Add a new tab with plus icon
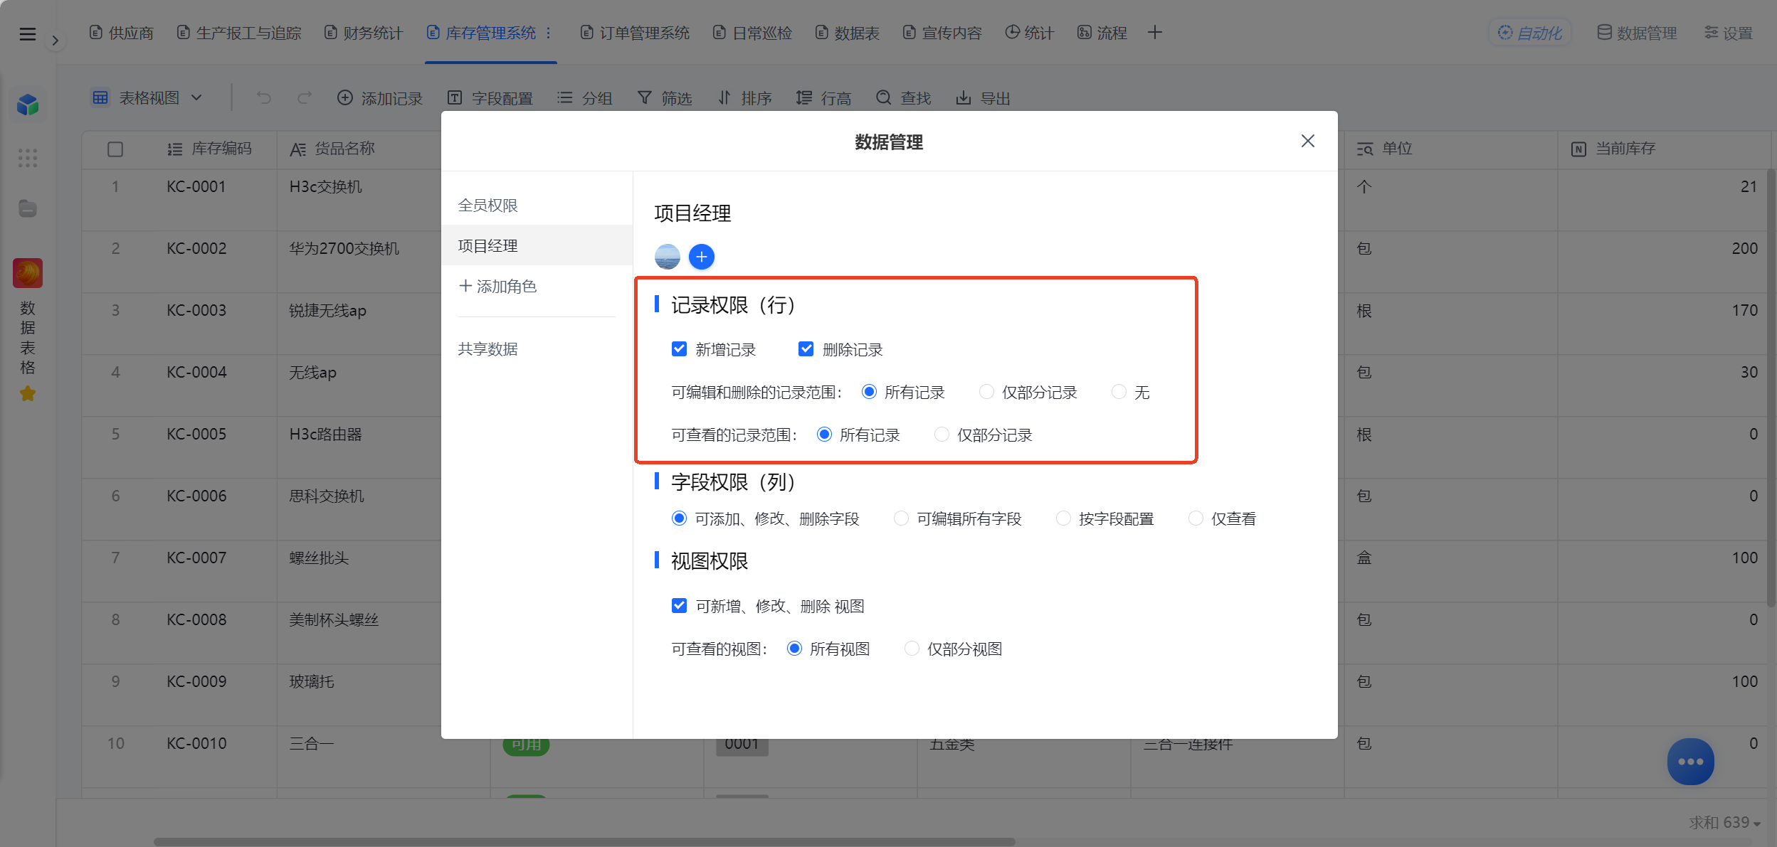Screen dimensions: 1777x847 (x=1155, y=33)
